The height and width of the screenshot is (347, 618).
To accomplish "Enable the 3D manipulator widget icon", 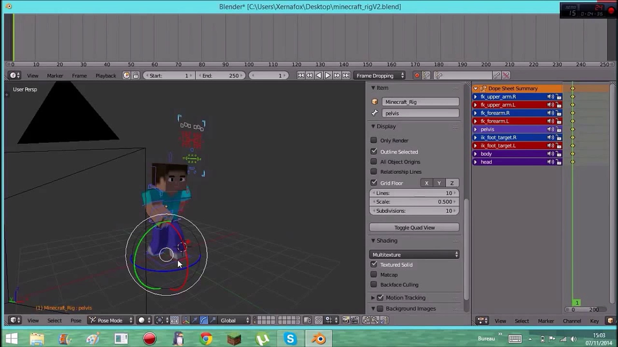I will 185,320.
